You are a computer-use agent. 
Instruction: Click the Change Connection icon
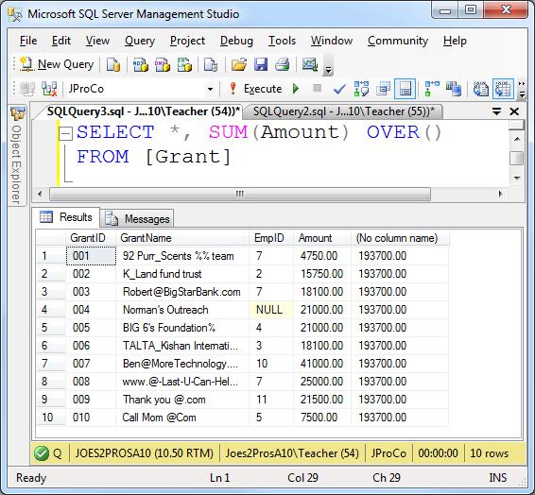pos(49,89)
